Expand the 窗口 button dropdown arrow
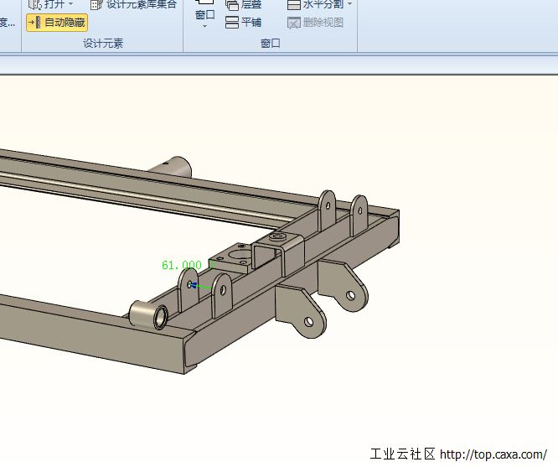 point(204,27)
